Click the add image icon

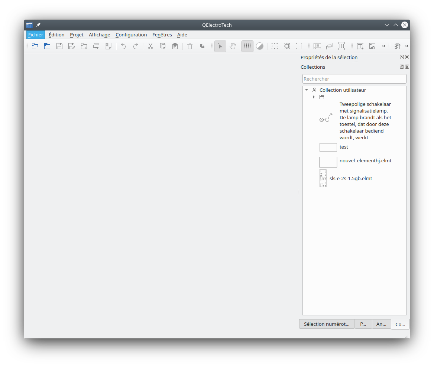372,46
